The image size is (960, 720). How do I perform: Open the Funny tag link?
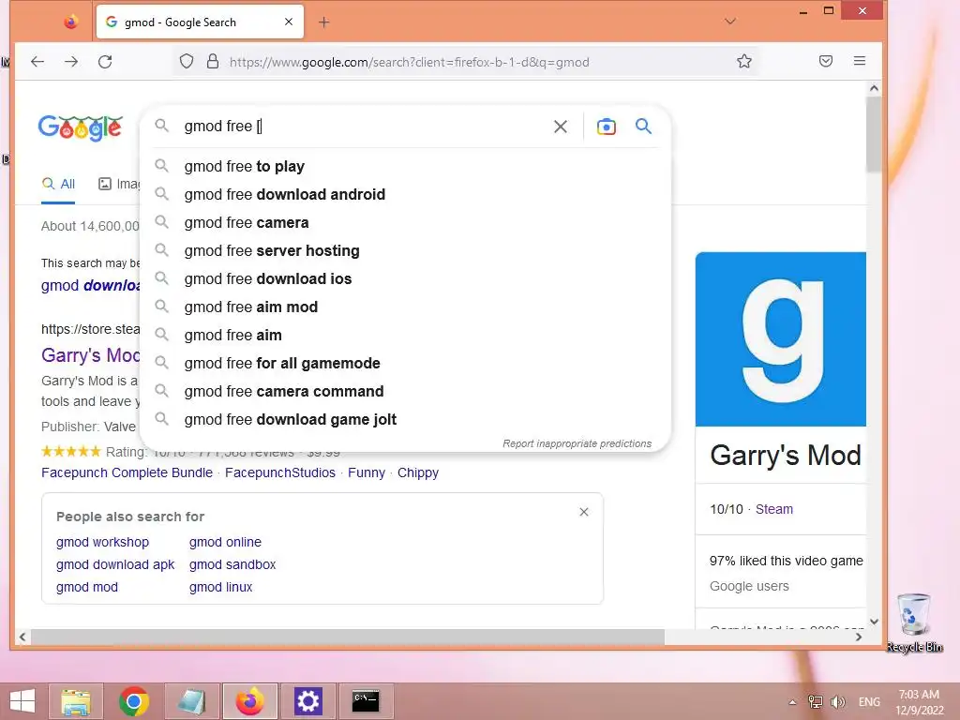tap(367, 472)
